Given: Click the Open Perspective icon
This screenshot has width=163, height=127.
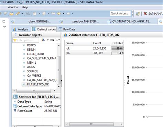Looking at the screenshot, I should tap(138, 14).
